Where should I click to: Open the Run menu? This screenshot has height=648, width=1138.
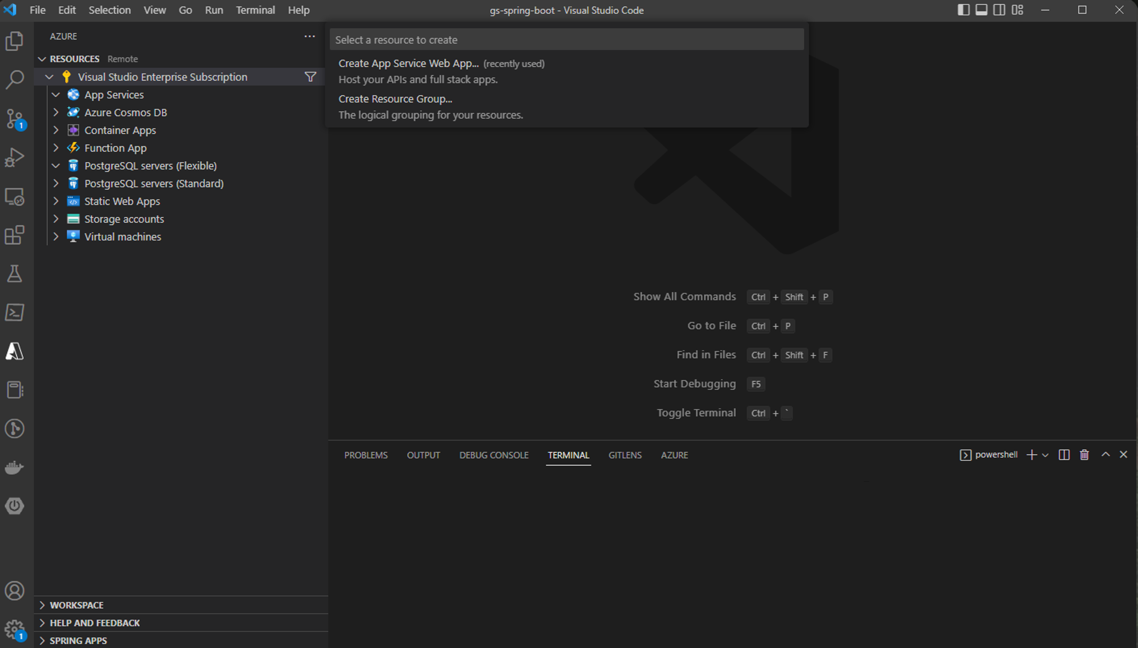(x=213, y=10)
